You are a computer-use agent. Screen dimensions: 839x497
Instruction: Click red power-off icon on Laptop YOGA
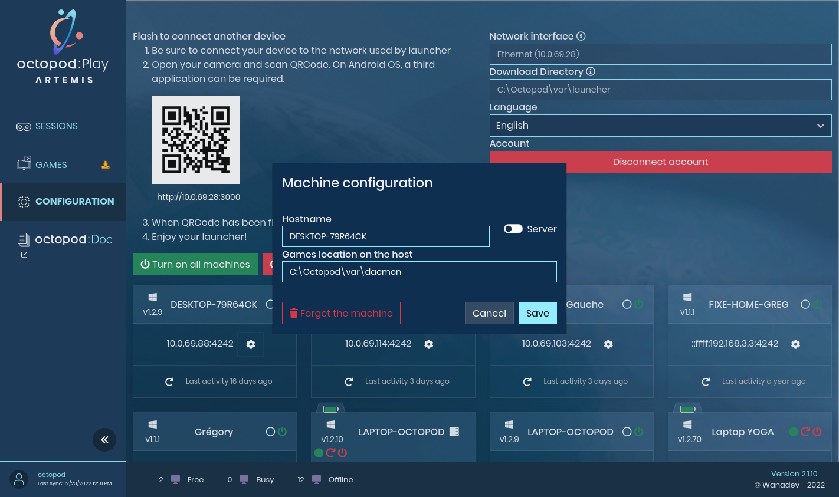[817, 432]
